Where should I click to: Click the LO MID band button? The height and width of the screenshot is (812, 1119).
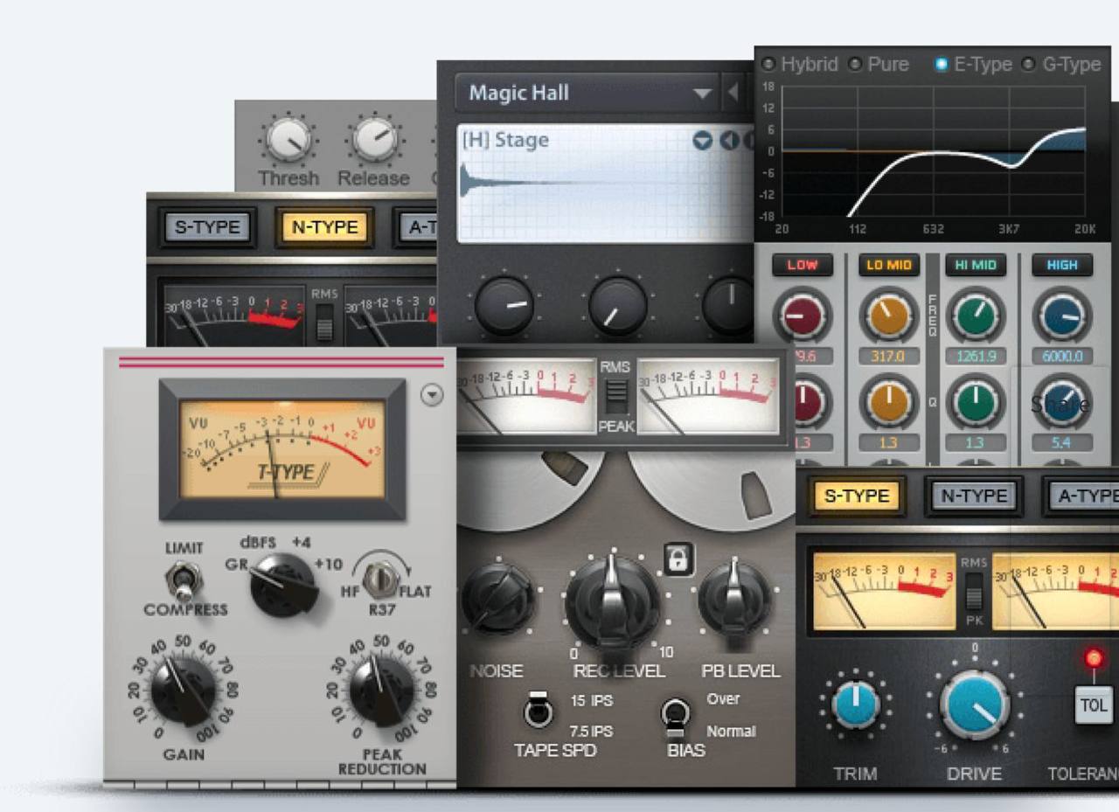point(888,265)
